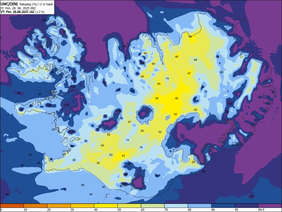Screen dimensions: 282x212
Task: Select the 50–60 pale yellow legend band
Action: [129, 206]
